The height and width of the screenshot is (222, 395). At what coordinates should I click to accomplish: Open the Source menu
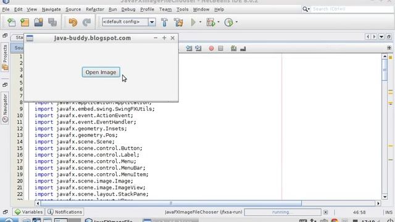(73, 9)
